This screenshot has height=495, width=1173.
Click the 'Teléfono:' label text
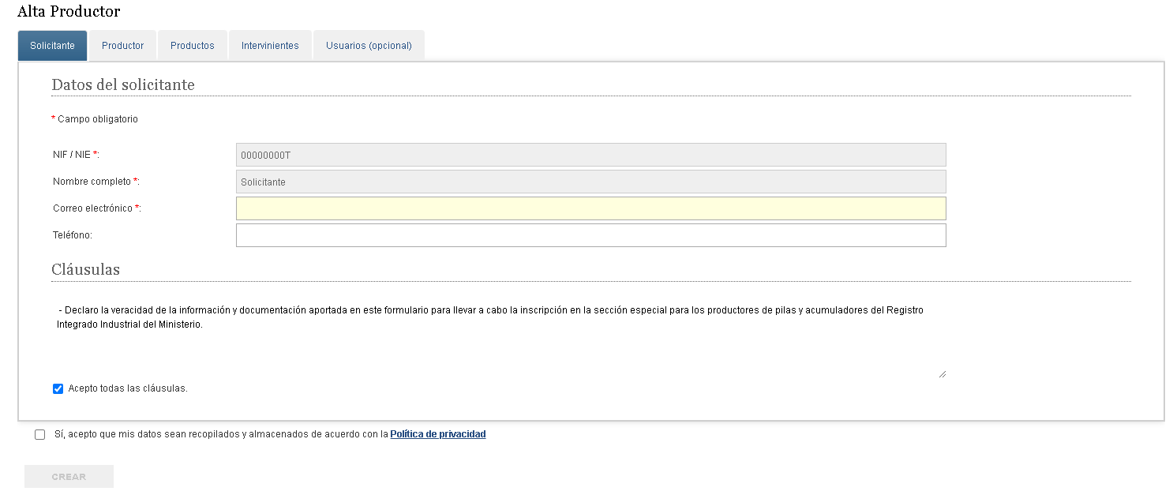click(73, 235)
